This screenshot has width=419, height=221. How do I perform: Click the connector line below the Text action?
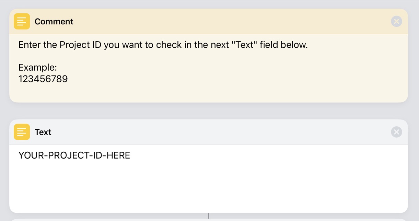point(209,216)
